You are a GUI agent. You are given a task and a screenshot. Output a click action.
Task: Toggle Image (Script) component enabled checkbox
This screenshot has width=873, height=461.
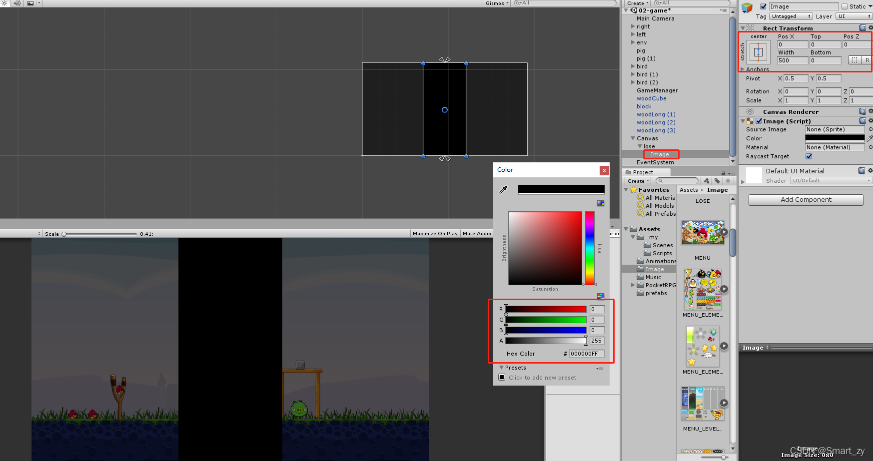[x=759, y=121]
